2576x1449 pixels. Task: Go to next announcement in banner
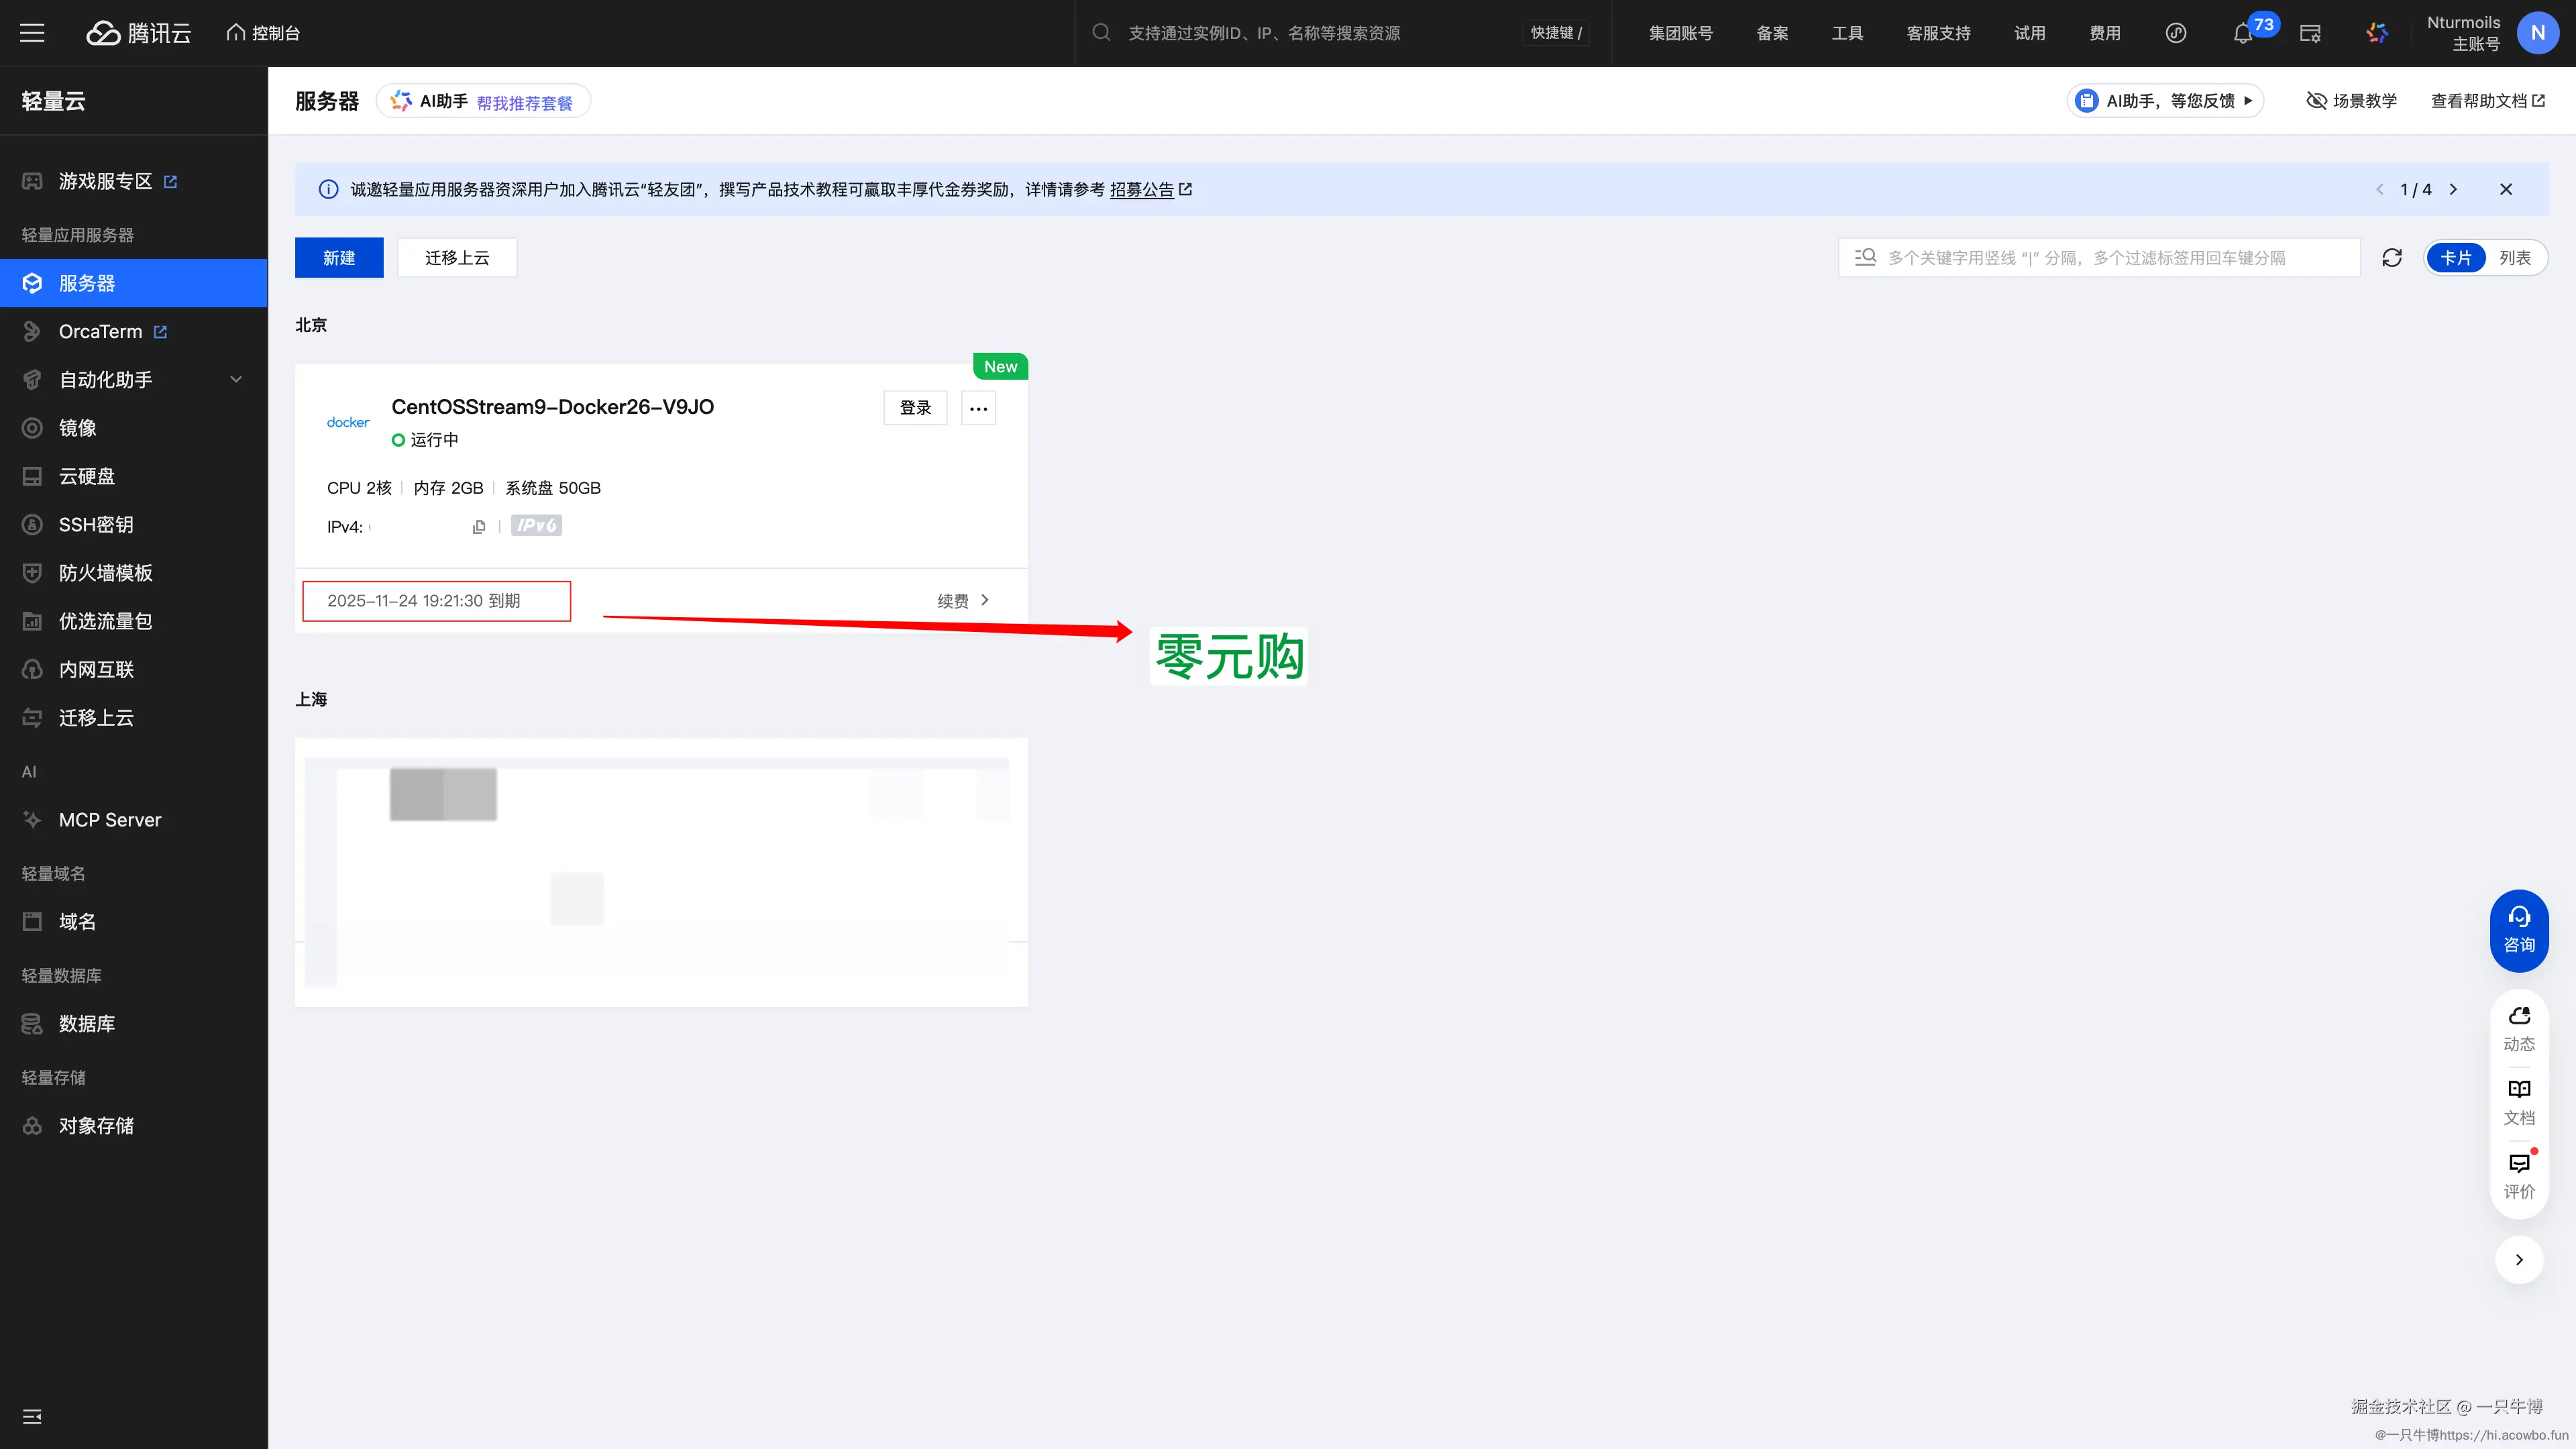click(2453, 189)
